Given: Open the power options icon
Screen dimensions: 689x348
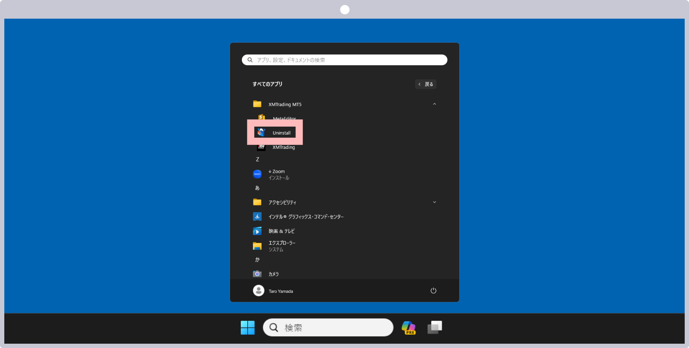Looking at the screenshot, I should point(433,291).
